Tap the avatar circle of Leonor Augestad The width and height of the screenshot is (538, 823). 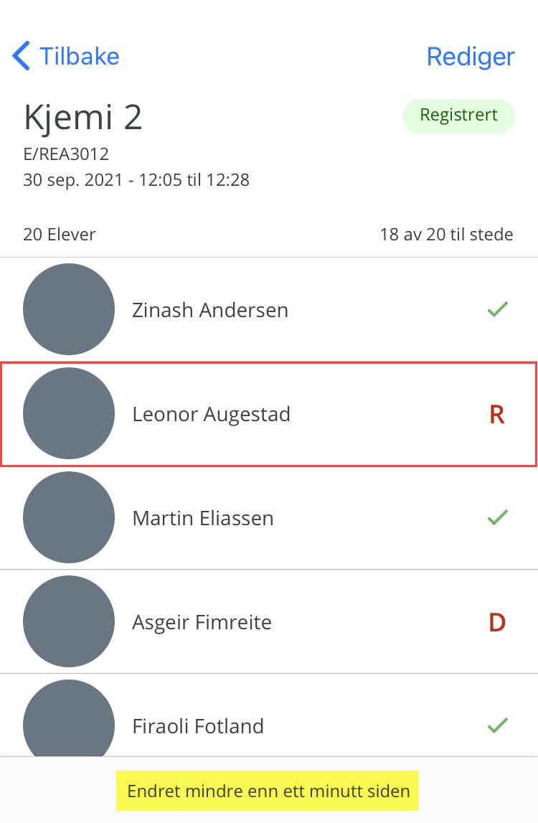coord(69,413)
